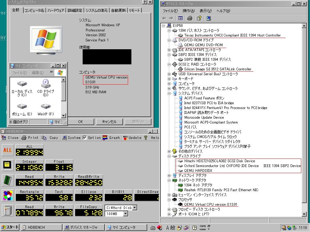Expand the keyboard node in Device Manager
Viewport: 310px width, 232px height.
[x=169, y=79]
